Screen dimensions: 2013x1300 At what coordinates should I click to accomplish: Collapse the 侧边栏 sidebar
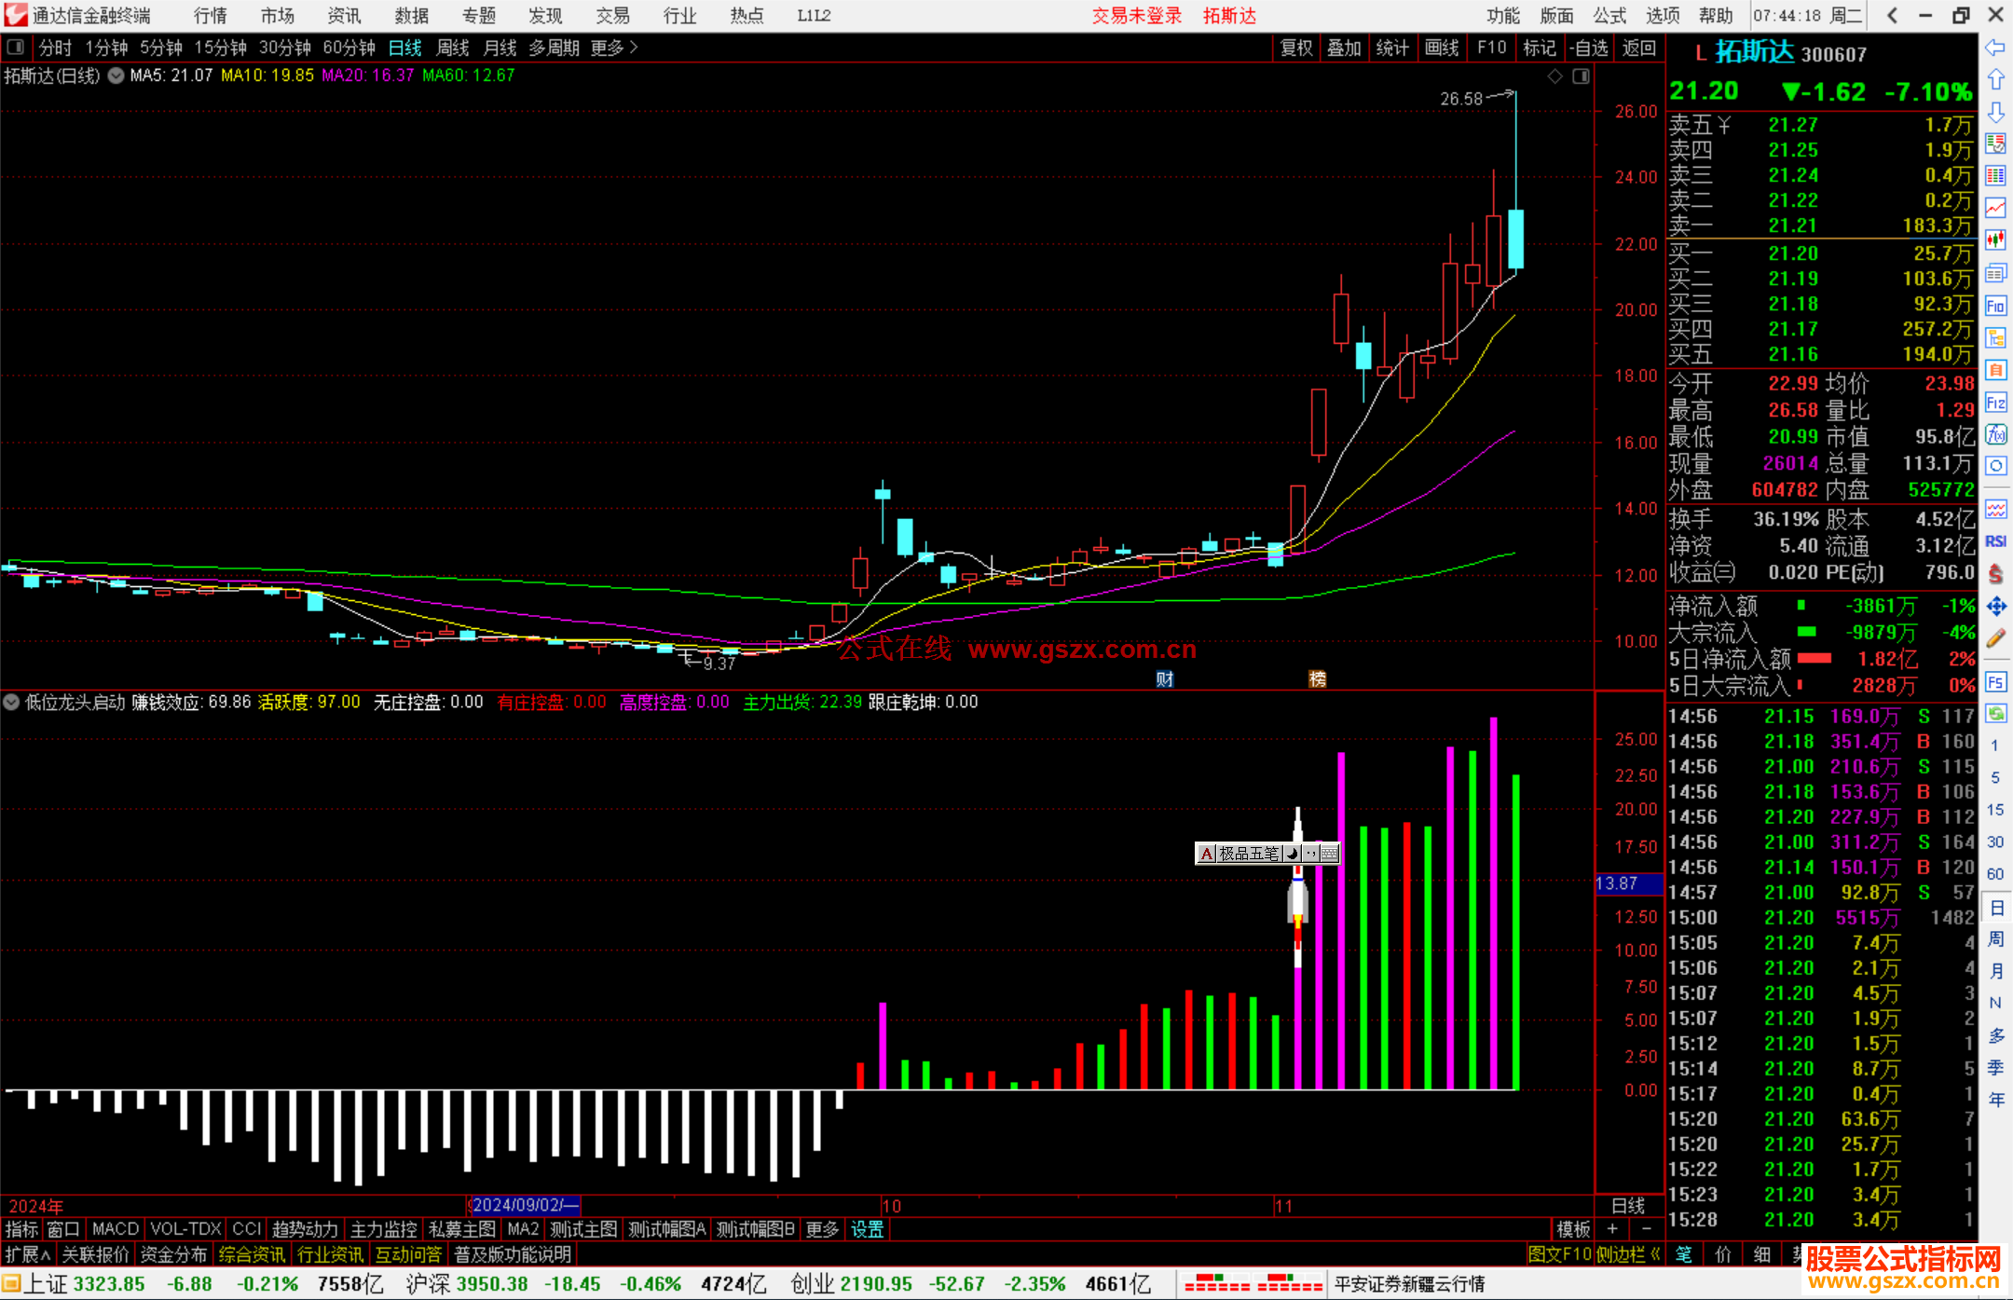pos(1627,1254)
